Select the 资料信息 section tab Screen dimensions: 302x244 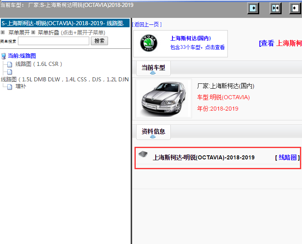pos(153,132)
